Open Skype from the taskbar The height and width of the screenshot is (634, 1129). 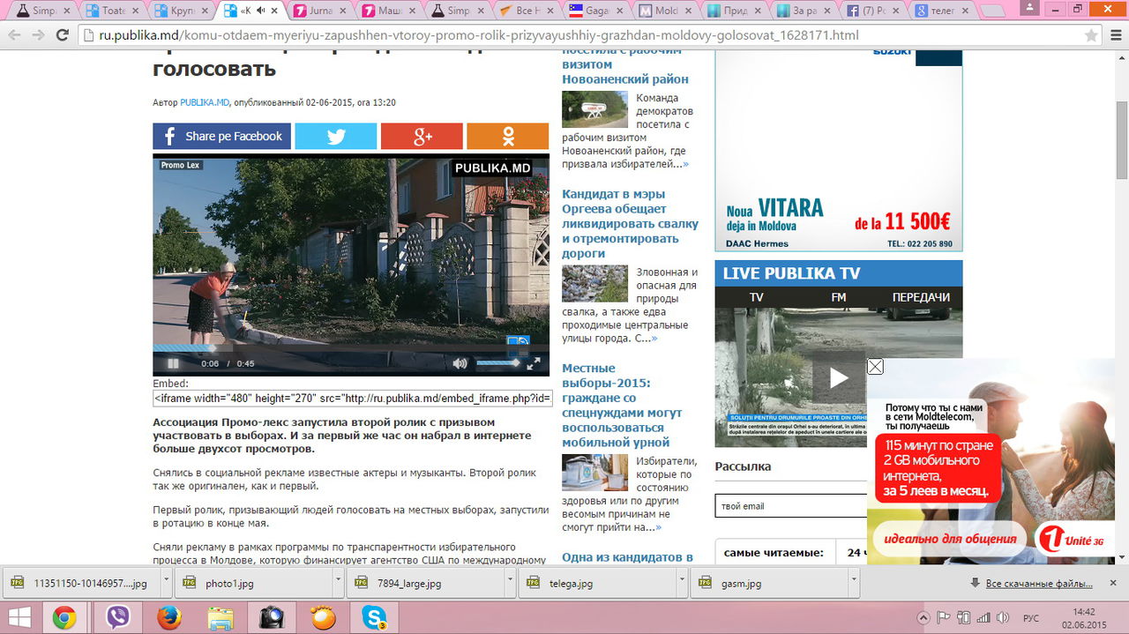[x=374, y=618]
